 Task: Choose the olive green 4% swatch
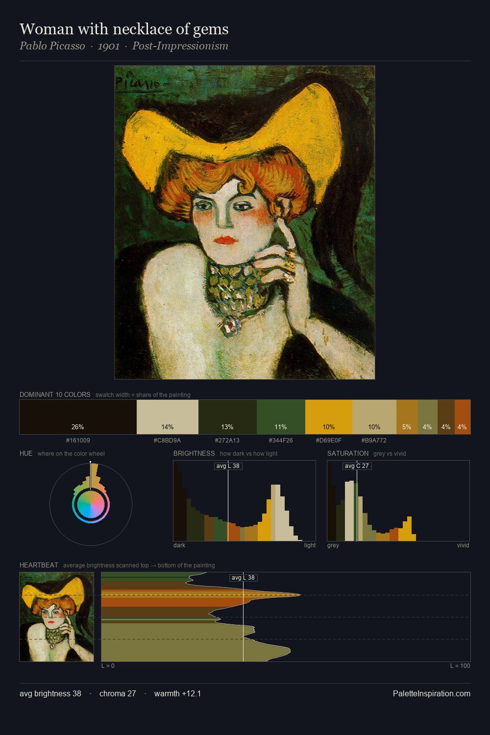click(428, 417)
